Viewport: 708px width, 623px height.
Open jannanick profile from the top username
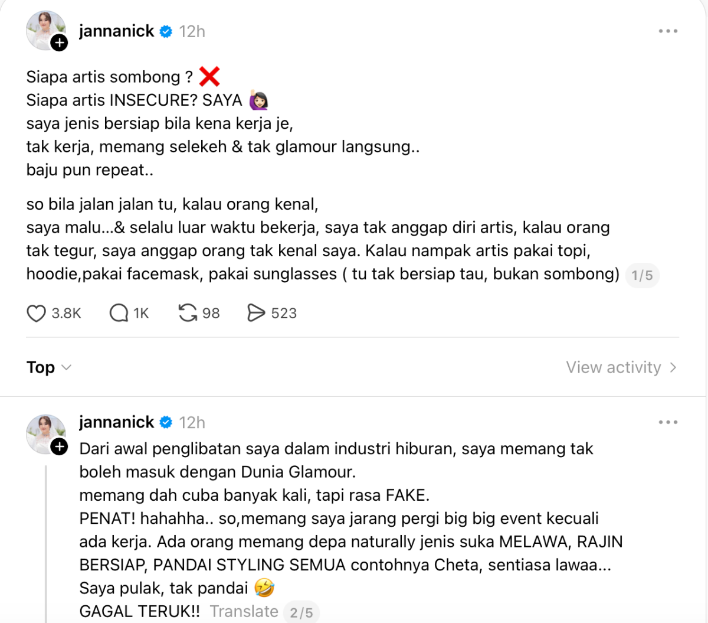tap(117, 31)
